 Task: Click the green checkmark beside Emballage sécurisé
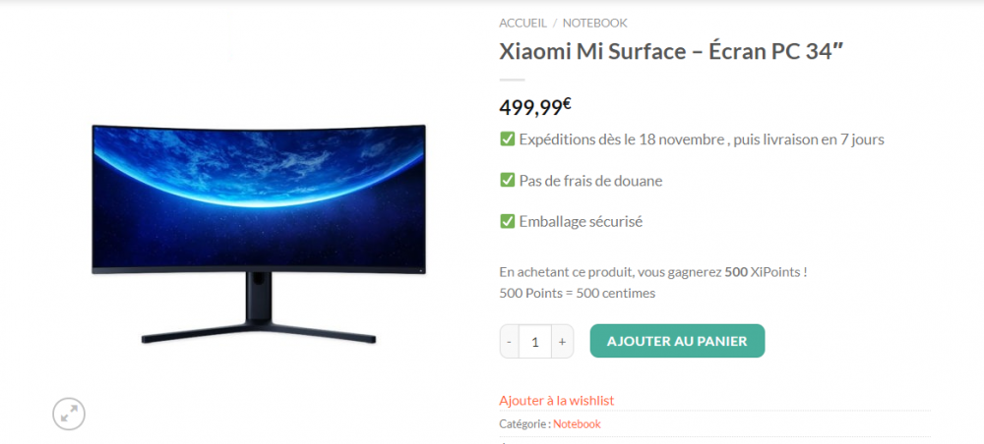(x=507, y=221)
